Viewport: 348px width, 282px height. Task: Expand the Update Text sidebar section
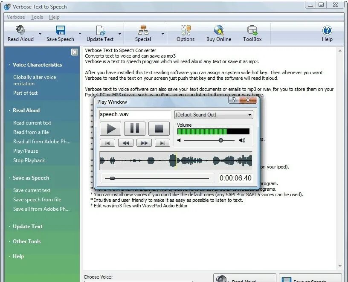28,227
